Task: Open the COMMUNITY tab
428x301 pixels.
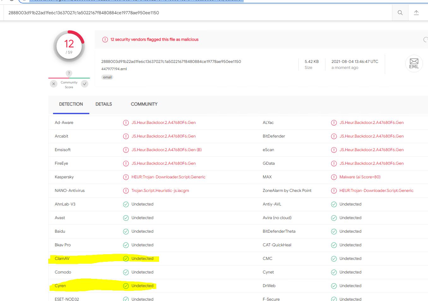Action: click(x=144, y=104)
